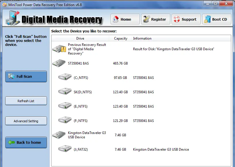Click the Kingston DataTraveler disk icon
Screen dimensions: 235x167
pyautogui.click(x=59, y=135)
